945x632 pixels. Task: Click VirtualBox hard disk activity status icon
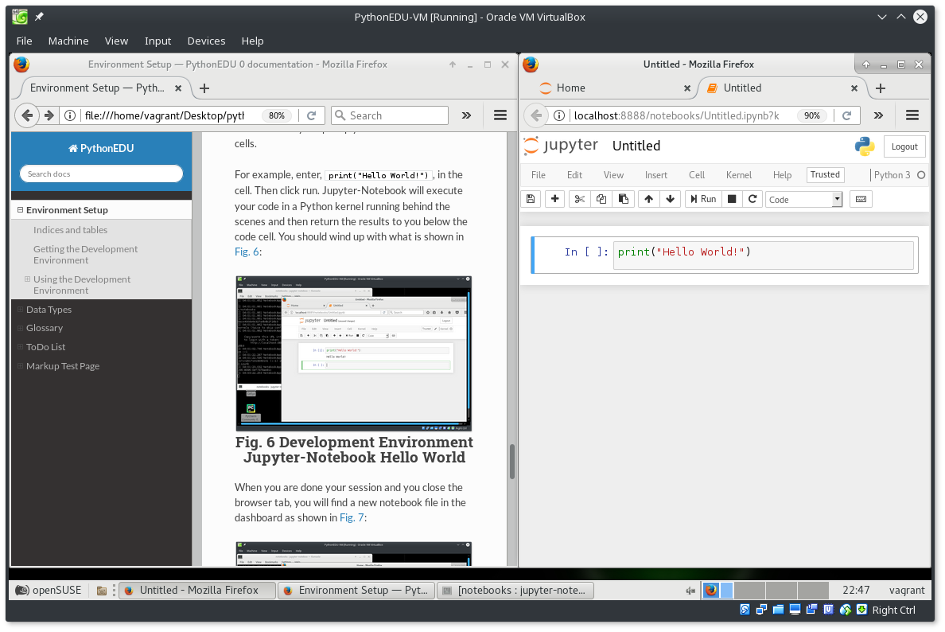click(x=745, y=610)
